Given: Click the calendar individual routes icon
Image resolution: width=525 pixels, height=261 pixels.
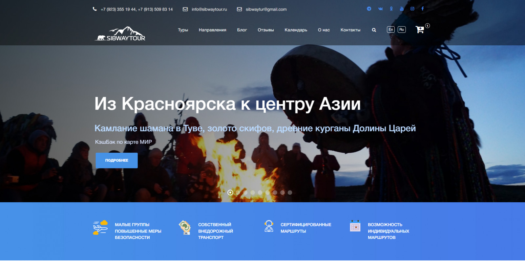Looking at the screenshot, I should (x=355, y=226).
